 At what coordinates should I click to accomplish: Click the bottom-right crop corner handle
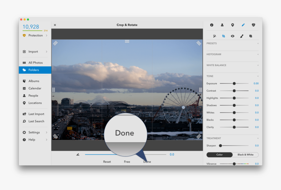click(x=199, y=137)
